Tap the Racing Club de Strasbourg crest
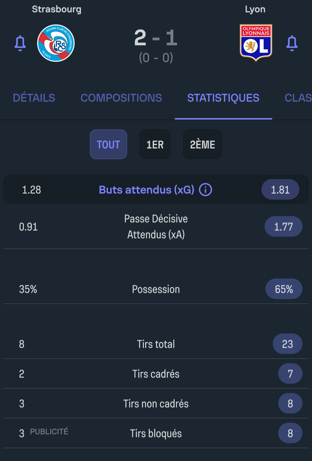Screen dimensions: 312x461 [56, 43]
